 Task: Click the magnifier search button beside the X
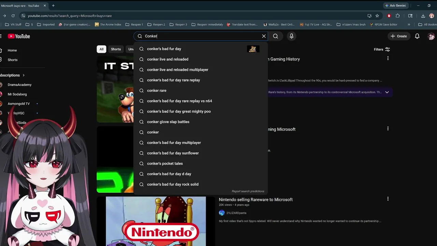pyautogui.click(x=276, y=36)
